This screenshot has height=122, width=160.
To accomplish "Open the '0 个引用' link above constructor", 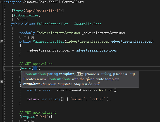I will tap(27, 37).
